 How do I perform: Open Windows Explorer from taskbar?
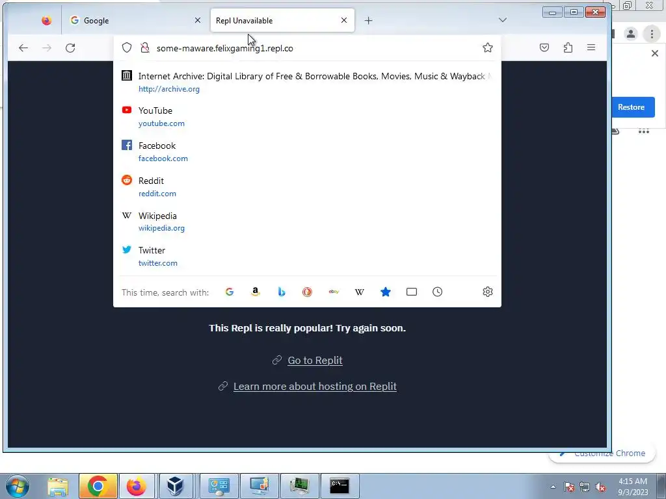(58, 486)
